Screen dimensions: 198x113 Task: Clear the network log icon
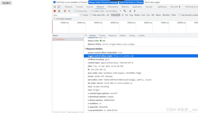tap(59, 11)
